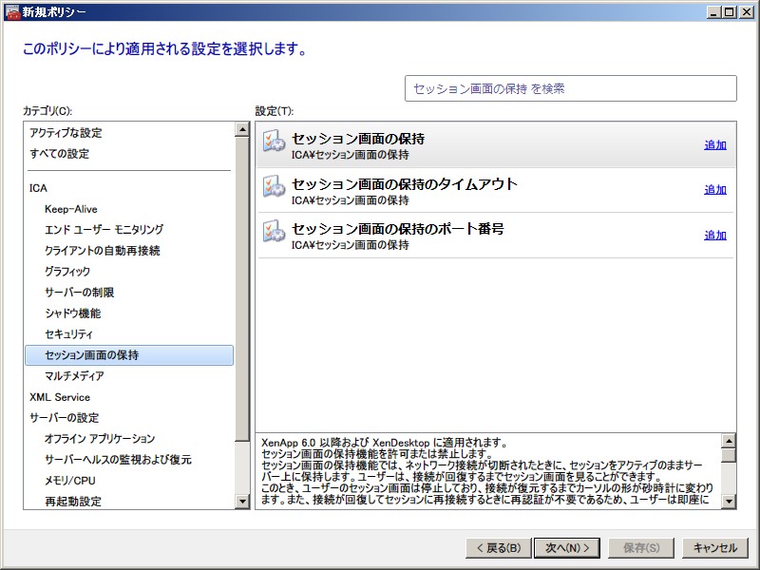Viewport: 760px width, 570px height.
Task: Select すべての設定 category
Action: coord(59,154)
